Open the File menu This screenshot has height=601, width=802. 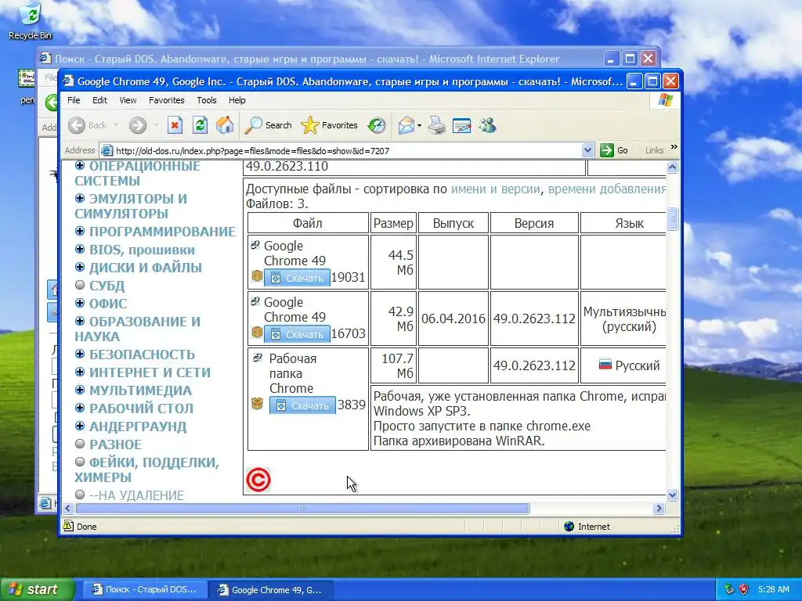point(74,100)
